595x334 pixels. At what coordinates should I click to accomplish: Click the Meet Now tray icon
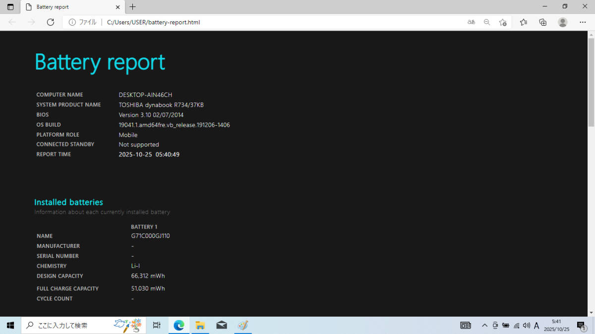tap(495, 325)
